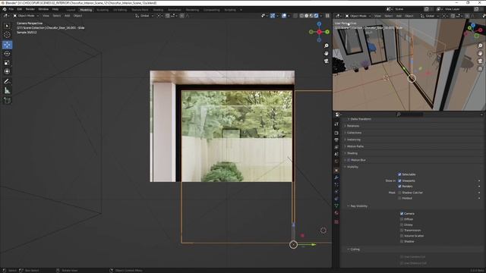Select the Select Box tool in left toolbar
The image size is (486, 273).
(7, 26)
